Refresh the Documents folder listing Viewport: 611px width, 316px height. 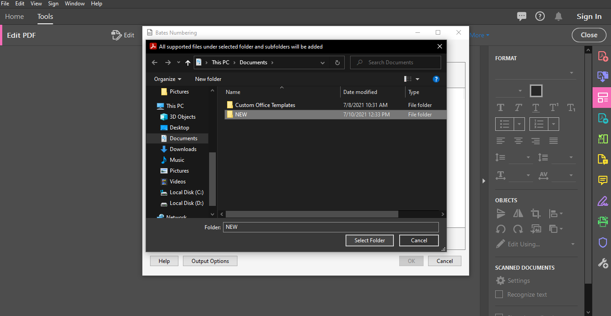[x=337, y=62]
